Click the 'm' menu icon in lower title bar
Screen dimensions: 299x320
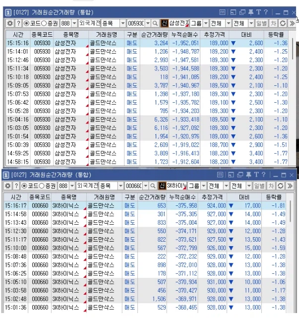coord(220,175)
